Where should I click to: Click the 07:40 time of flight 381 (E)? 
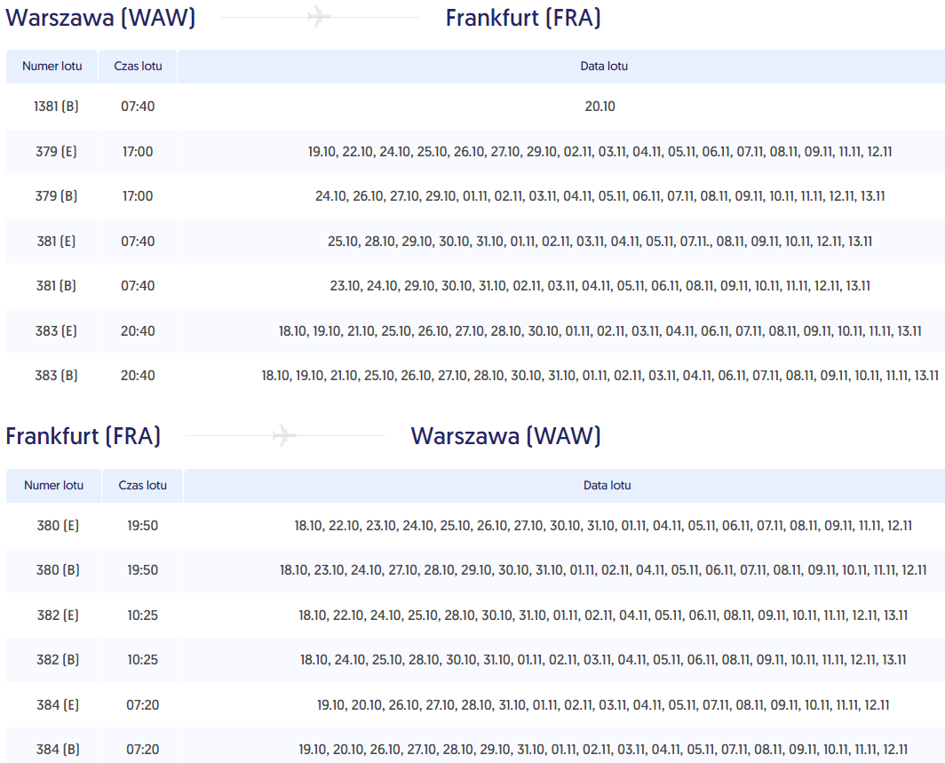click(x=138, y=241)
